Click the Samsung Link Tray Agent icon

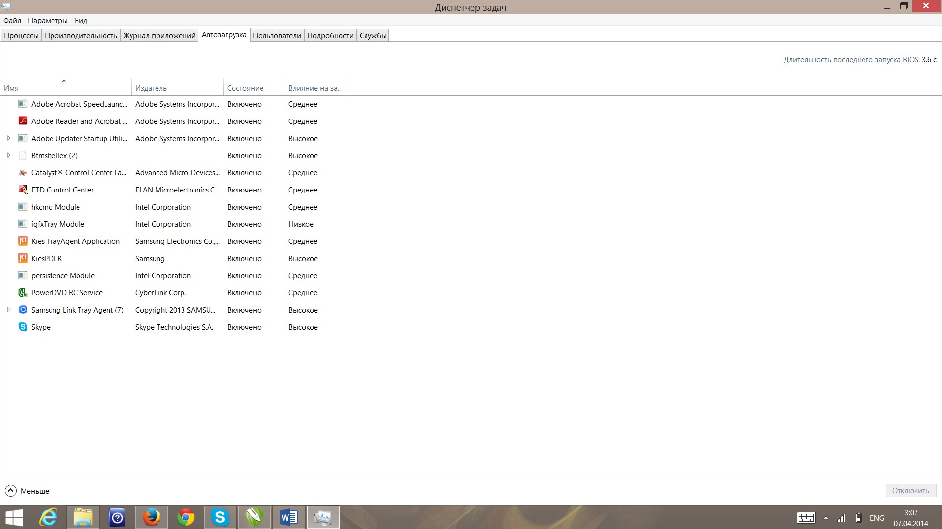(x=23, y=310)
